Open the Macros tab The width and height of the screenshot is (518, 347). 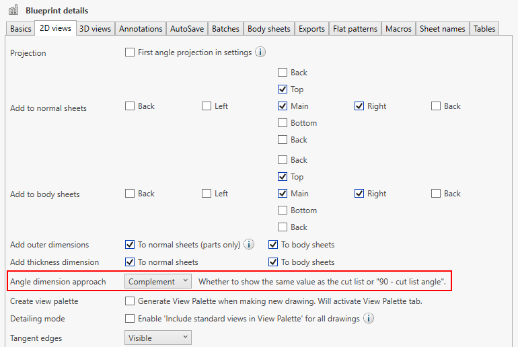tap(398, 29)
